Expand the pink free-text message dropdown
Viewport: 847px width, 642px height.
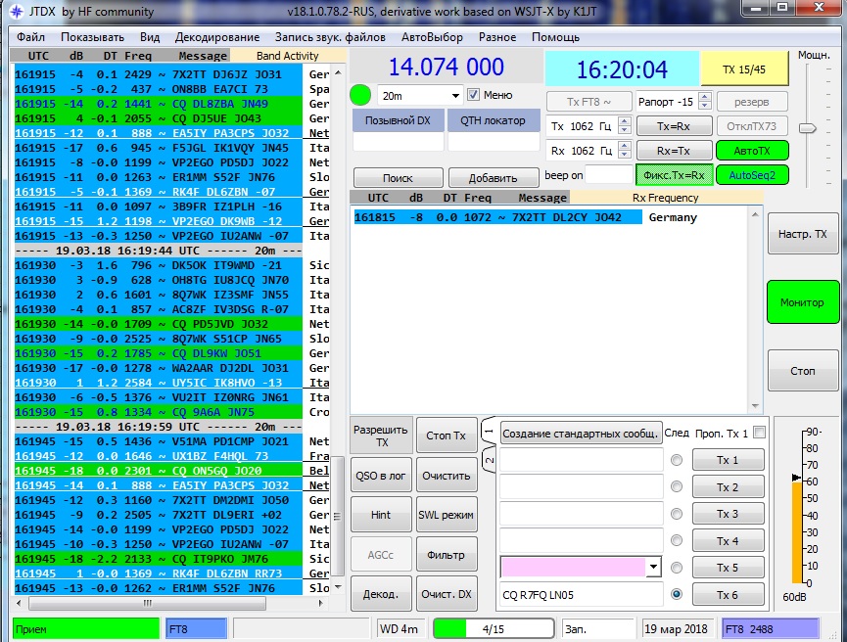coord(653,568)
